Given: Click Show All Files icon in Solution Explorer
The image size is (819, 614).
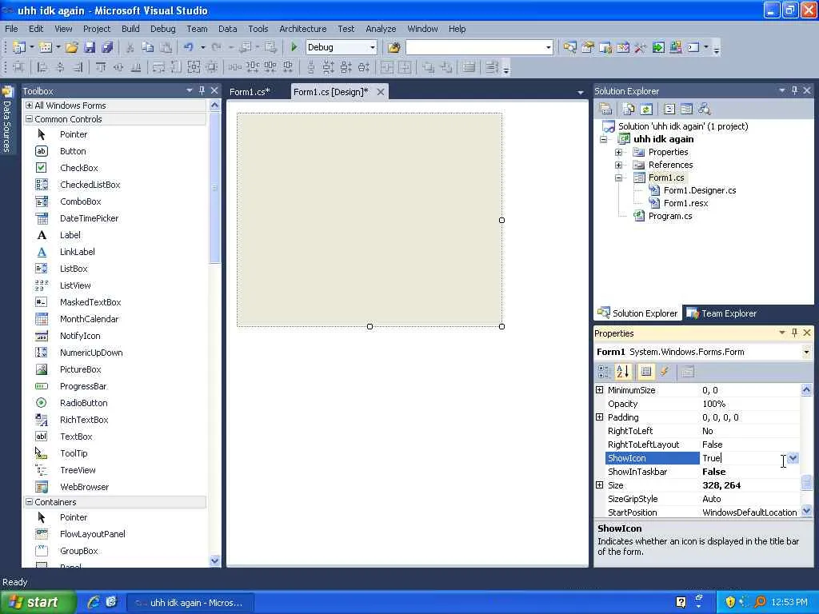Looking at the screenshot, I should coord(629,109).
